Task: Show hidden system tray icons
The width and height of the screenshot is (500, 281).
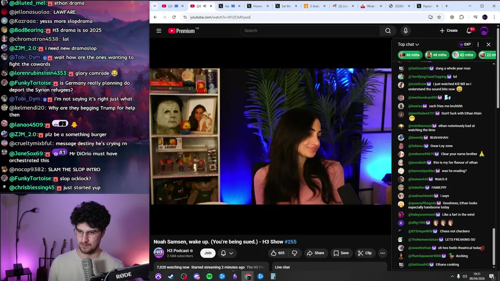Action: [x=452, y=277]
